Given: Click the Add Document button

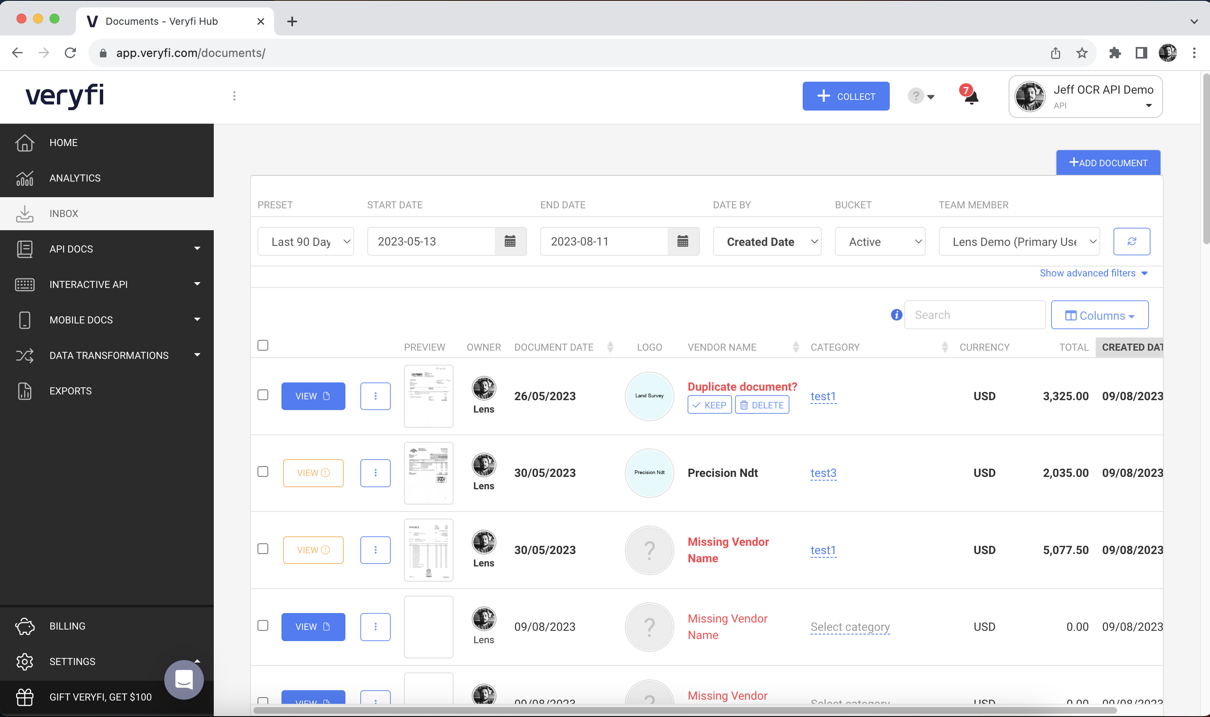Looking at the screenshot, I should 1108,163.
